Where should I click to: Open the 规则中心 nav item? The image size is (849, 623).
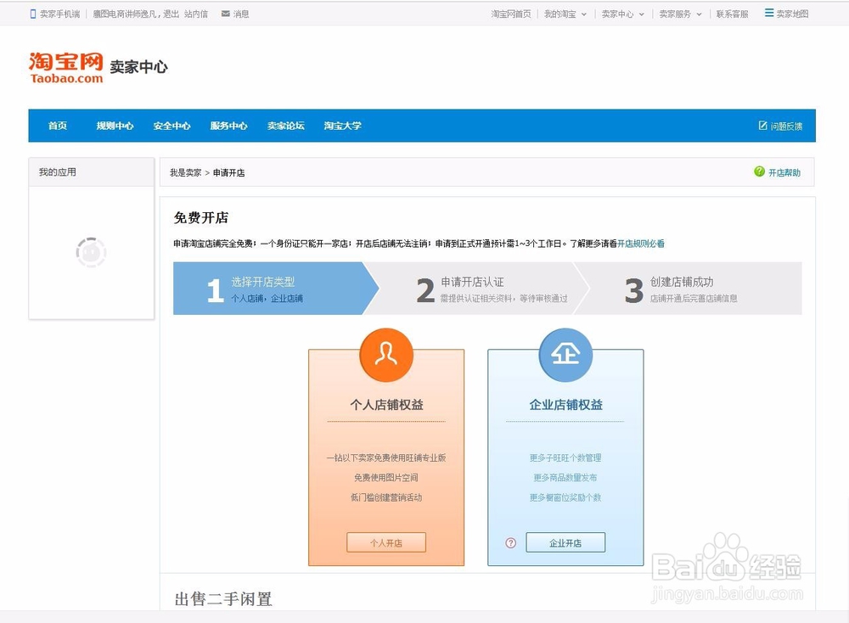tap(115, 126)
